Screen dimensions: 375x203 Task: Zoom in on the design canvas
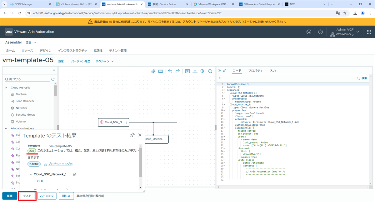point(202,71)
